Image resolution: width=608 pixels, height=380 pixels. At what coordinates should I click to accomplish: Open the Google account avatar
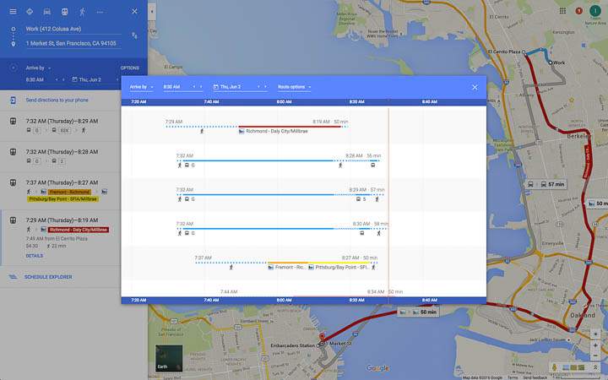(x=595, y=11)
